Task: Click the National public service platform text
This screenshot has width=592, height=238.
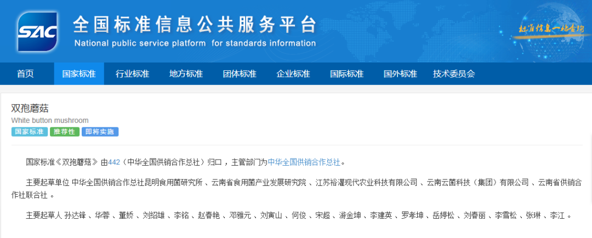Action: click(x=195, y=43)
